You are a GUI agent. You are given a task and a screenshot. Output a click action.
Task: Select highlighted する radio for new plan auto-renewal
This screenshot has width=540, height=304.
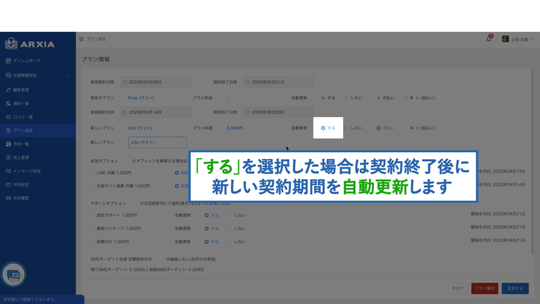point(323,128)
